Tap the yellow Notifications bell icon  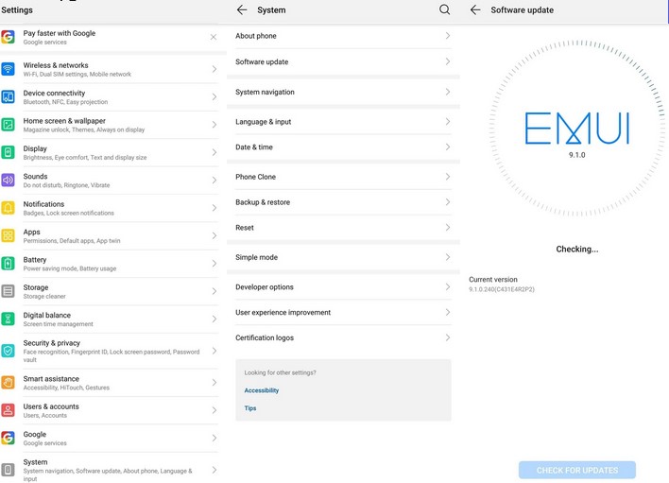tap(8, 207)
